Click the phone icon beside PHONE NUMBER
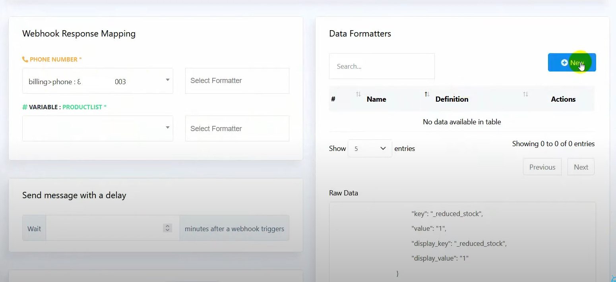Image resolution: width=616 pixels, height=282 pixels. pos(25,60)
